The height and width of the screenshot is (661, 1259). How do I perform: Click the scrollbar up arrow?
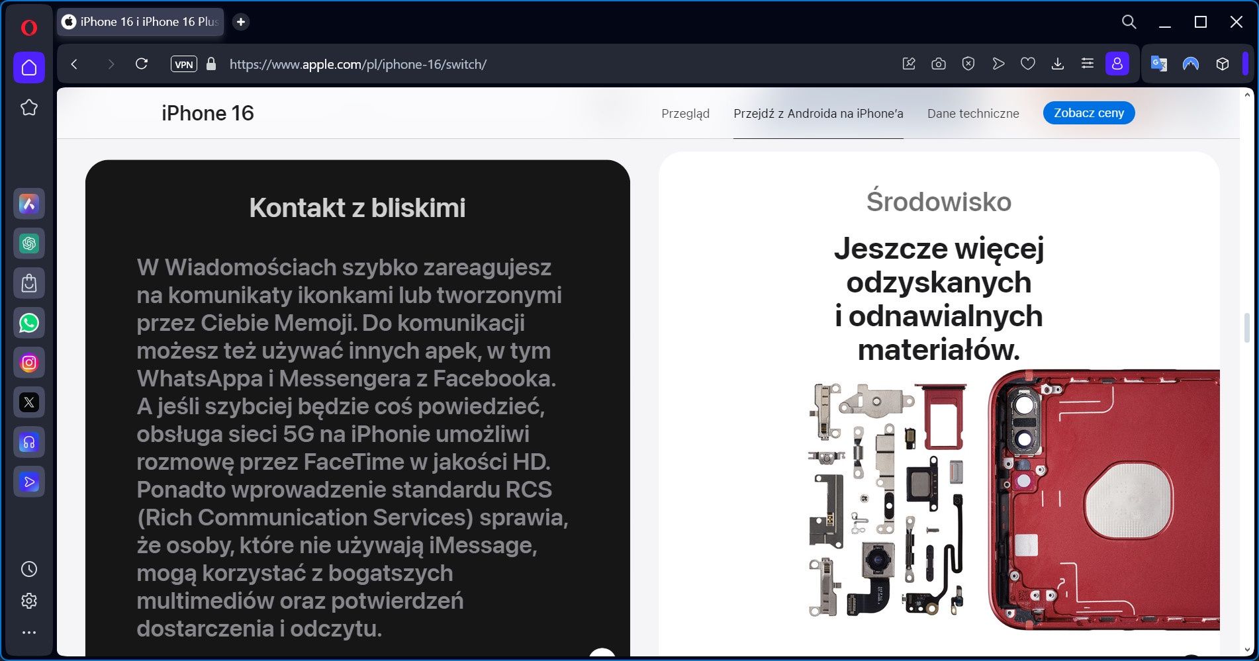[x=1247, y=95]
